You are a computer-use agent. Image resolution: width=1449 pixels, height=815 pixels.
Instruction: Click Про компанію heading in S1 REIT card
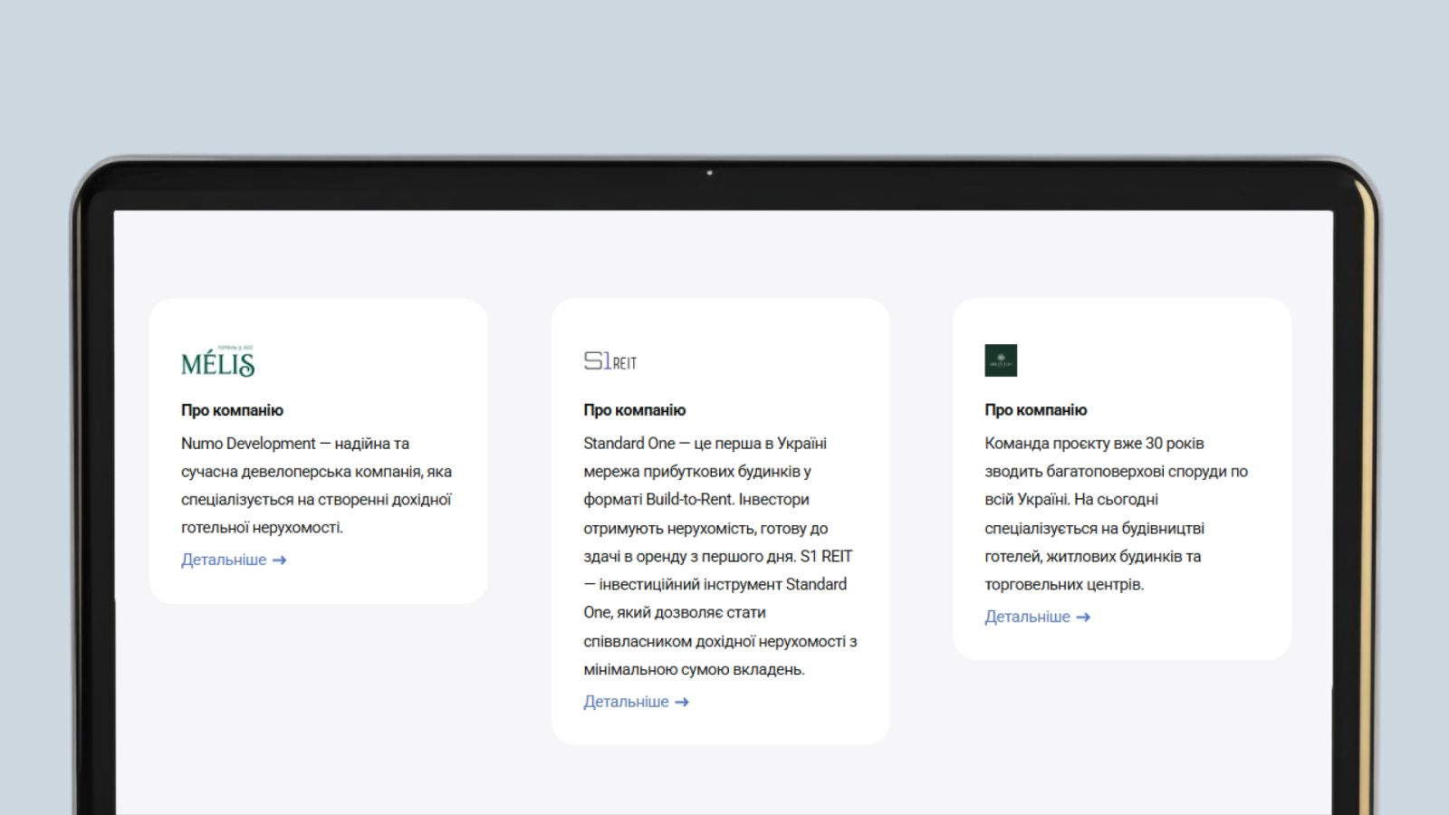(x=634, y=410)
